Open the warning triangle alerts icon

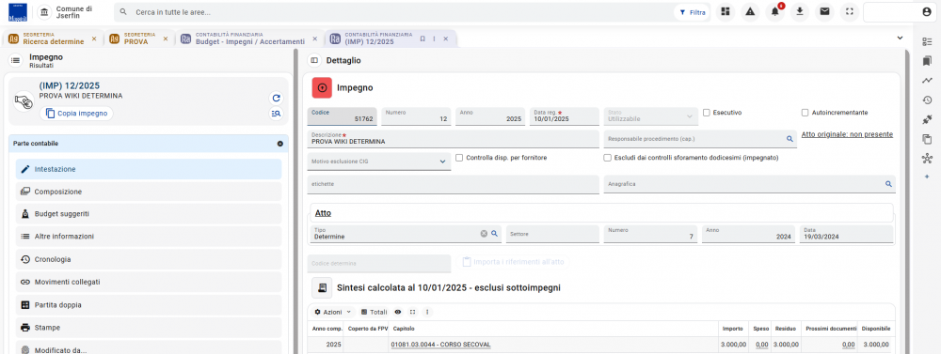click(x=750, y=12)
